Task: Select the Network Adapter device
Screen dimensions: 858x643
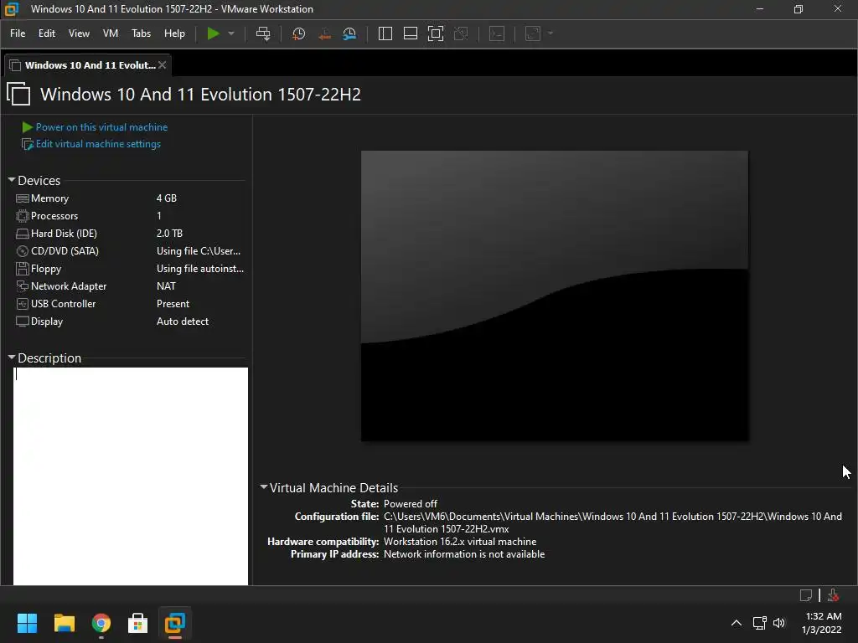Action: 129,286
